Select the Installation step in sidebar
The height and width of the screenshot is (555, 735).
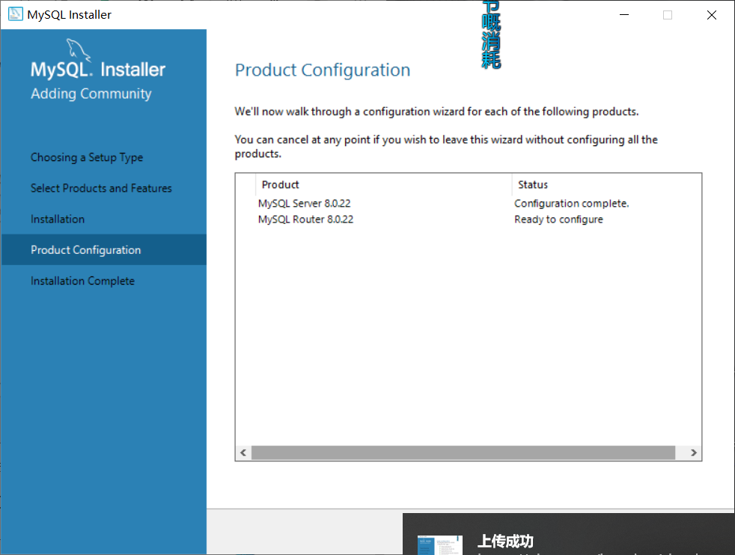(58, 219)
